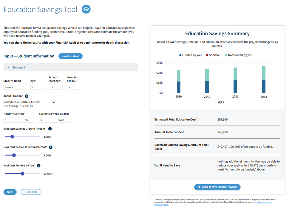
Task: Toggle the 'Funded by you' legend item
Action: pyautogui.click(x=190, y=55)
